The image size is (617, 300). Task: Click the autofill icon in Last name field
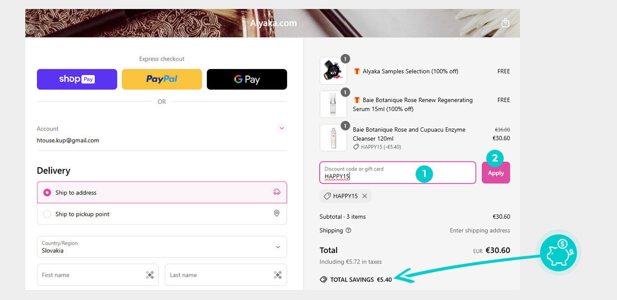pos(278,275)
